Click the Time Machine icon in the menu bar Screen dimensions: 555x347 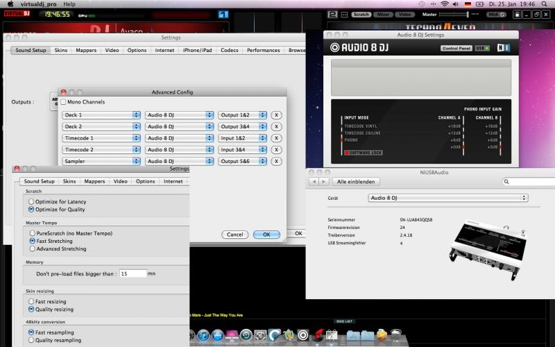(422, 4)
